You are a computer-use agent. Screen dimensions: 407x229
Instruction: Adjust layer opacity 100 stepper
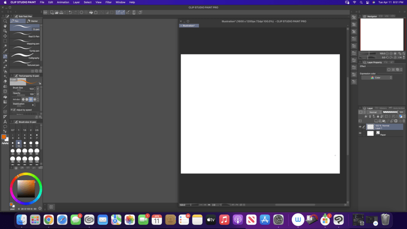[x=404, y=112]
